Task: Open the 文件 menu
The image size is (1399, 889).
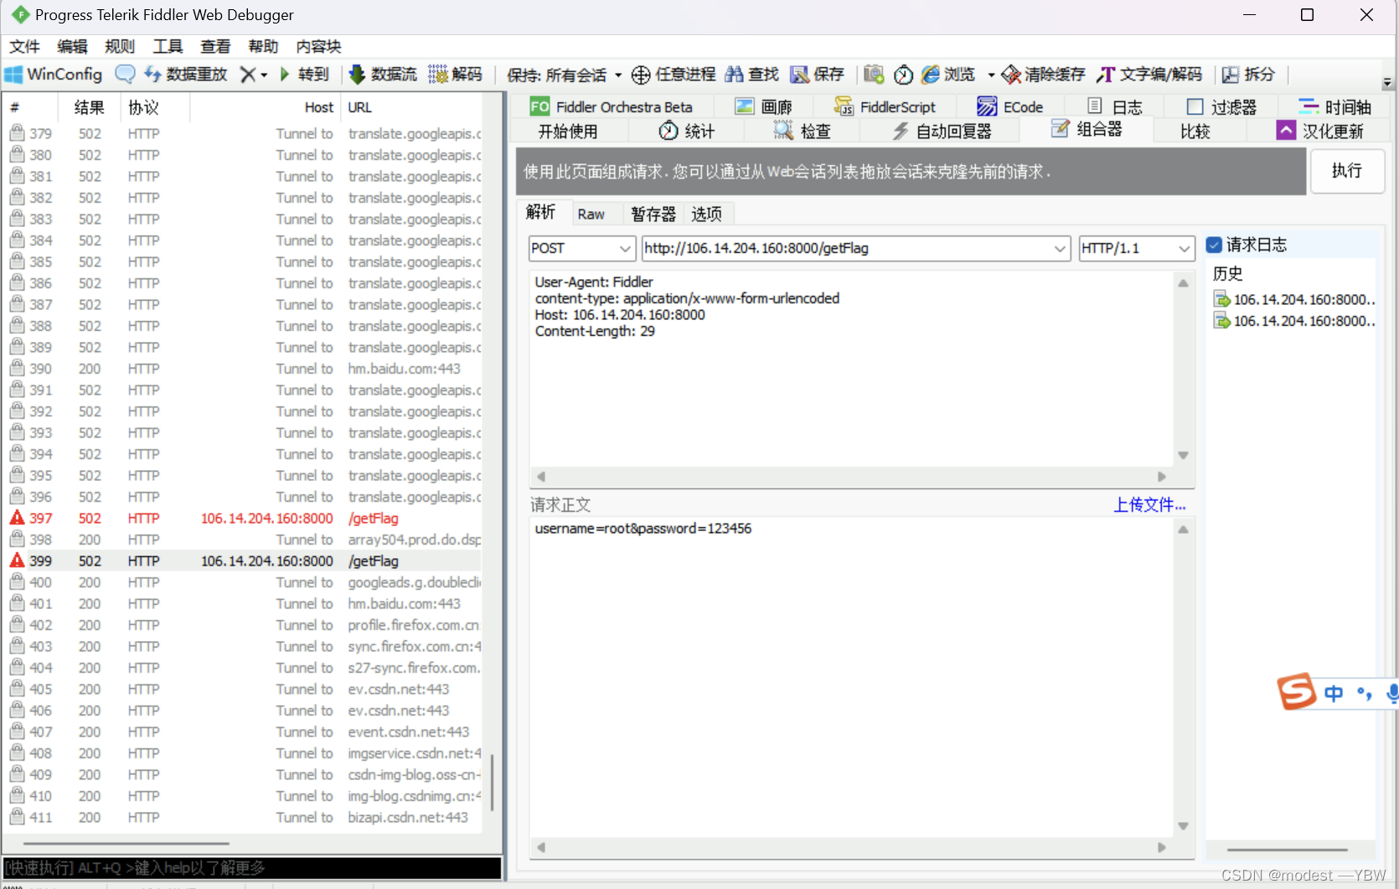Action: click(24, 47)
